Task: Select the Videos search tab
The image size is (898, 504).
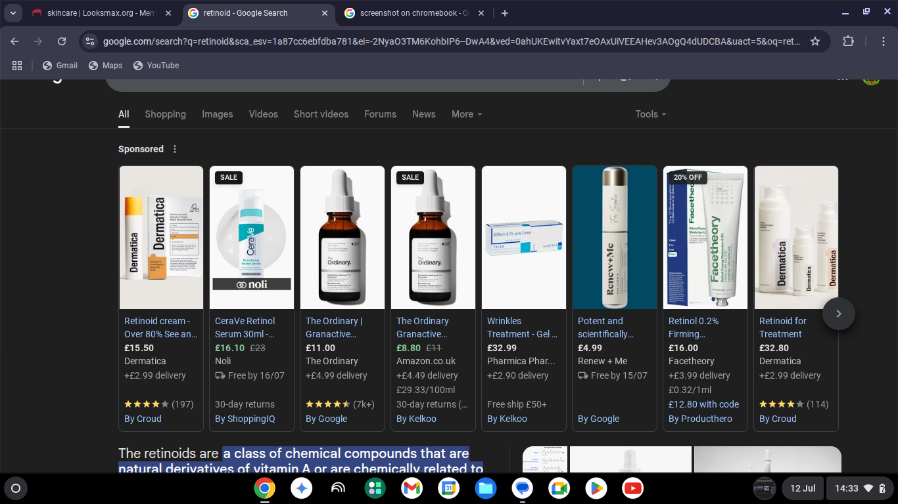Action: (x=263, y=114)
